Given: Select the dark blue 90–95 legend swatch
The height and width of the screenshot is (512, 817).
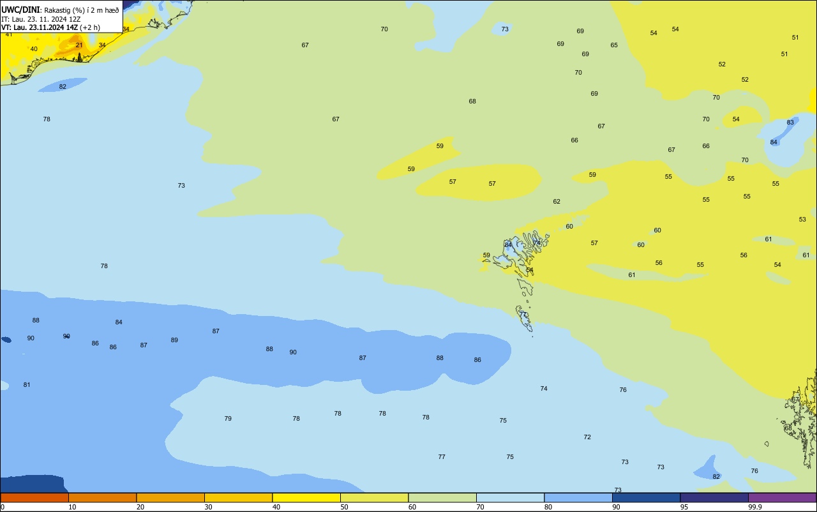Looking at the screenshot, I should click(x=646, y=497).
